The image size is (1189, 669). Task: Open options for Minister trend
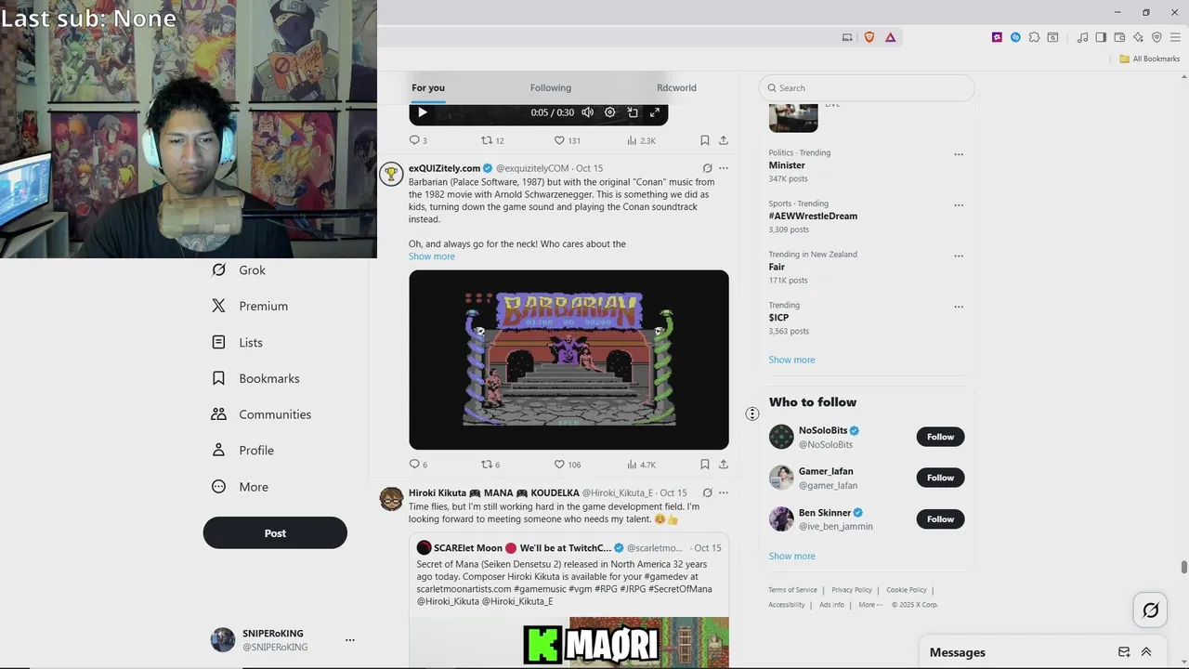click(x=959, y=154)
